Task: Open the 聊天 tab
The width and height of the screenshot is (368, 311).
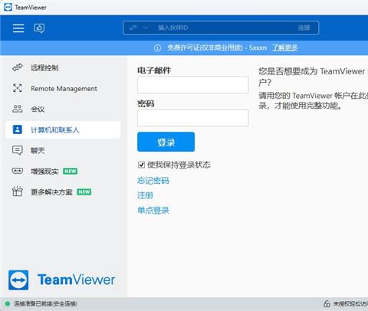Action: coord(63,150)
